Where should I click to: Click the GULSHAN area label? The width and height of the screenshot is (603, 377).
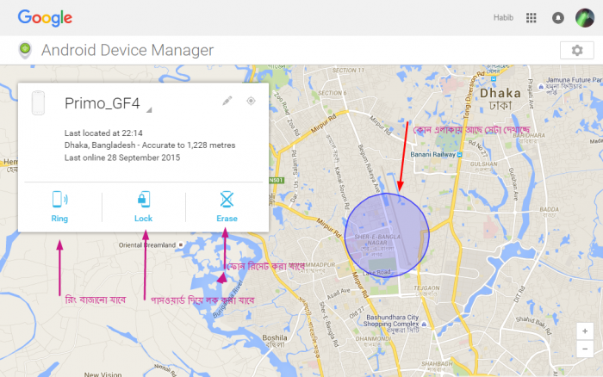tap(483, 164)
